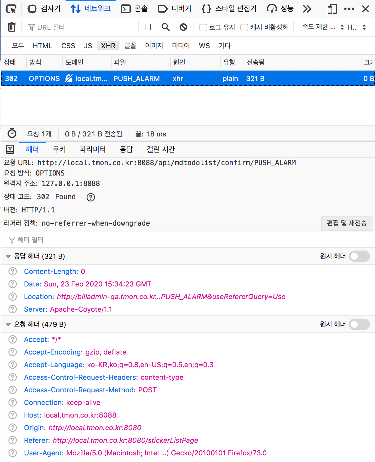The width and height of the screenshot is (375, 462).
Task: Toggle raw headers for response headers
Action: pos(360,256)
